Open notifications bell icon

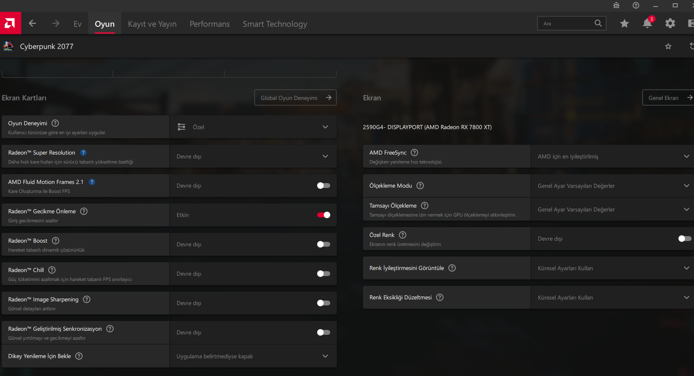(x=647, y=23)
